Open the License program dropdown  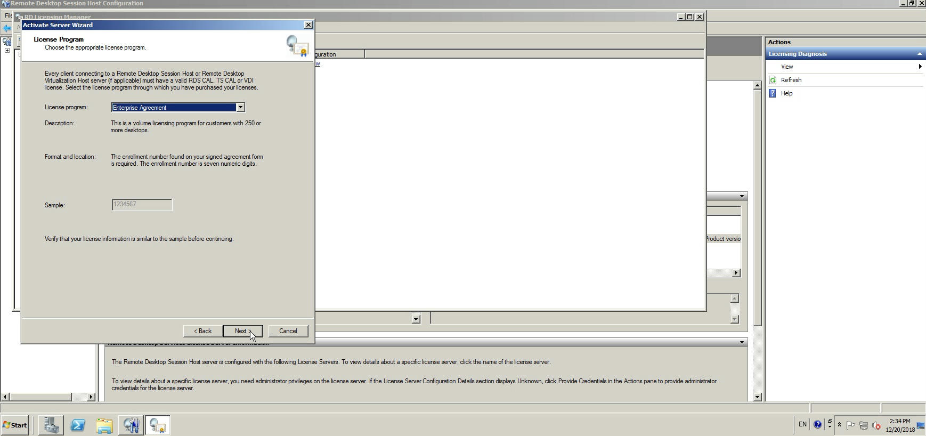(240, 108)
